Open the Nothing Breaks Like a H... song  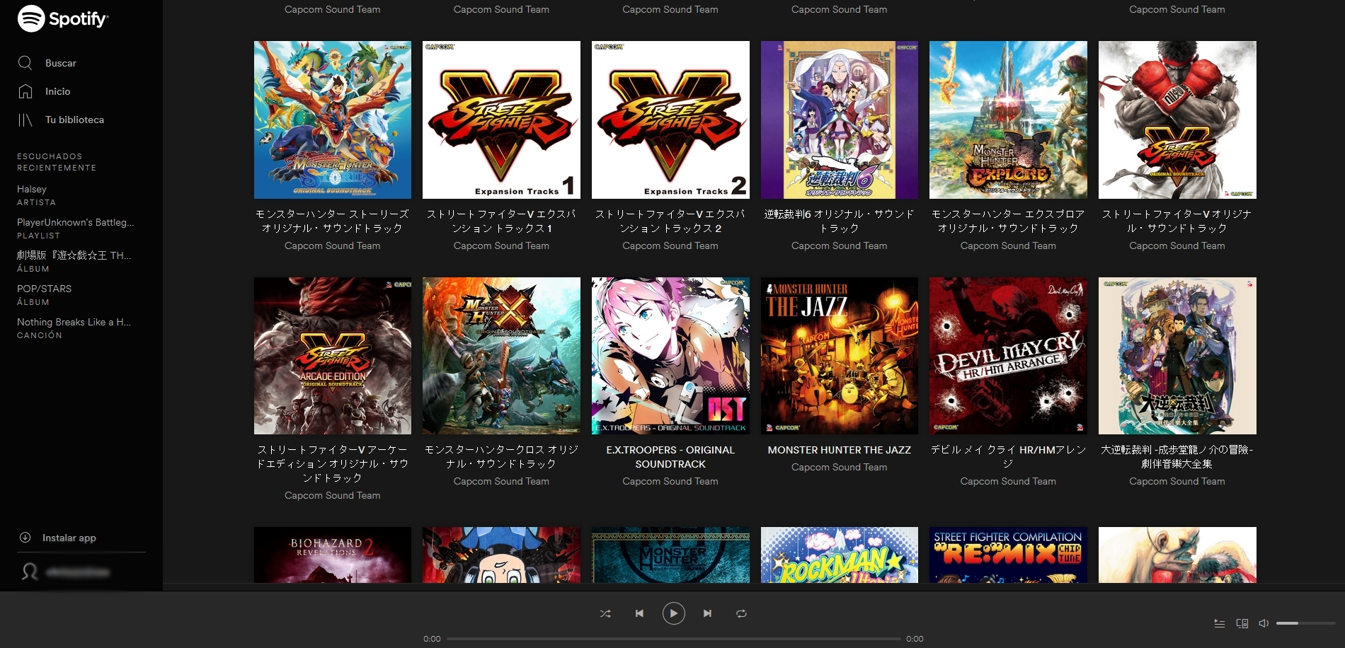[74, 322]
